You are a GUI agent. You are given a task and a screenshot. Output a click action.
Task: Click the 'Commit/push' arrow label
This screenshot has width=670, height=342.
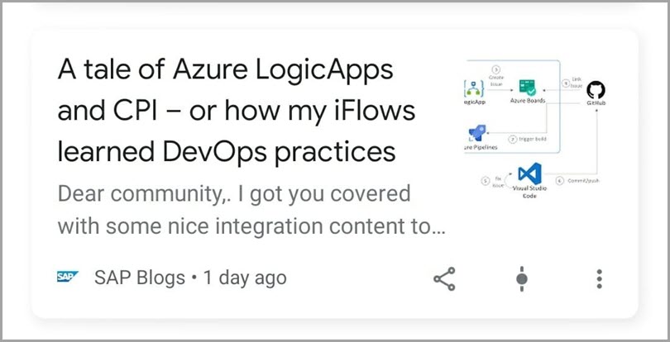coord(583,181)
